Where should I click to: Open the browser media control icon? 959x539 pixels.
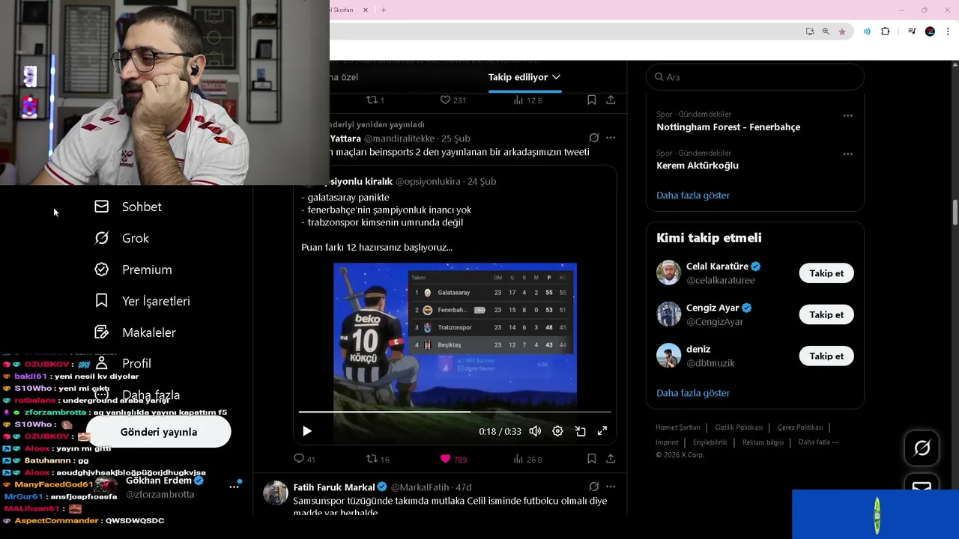912,31
